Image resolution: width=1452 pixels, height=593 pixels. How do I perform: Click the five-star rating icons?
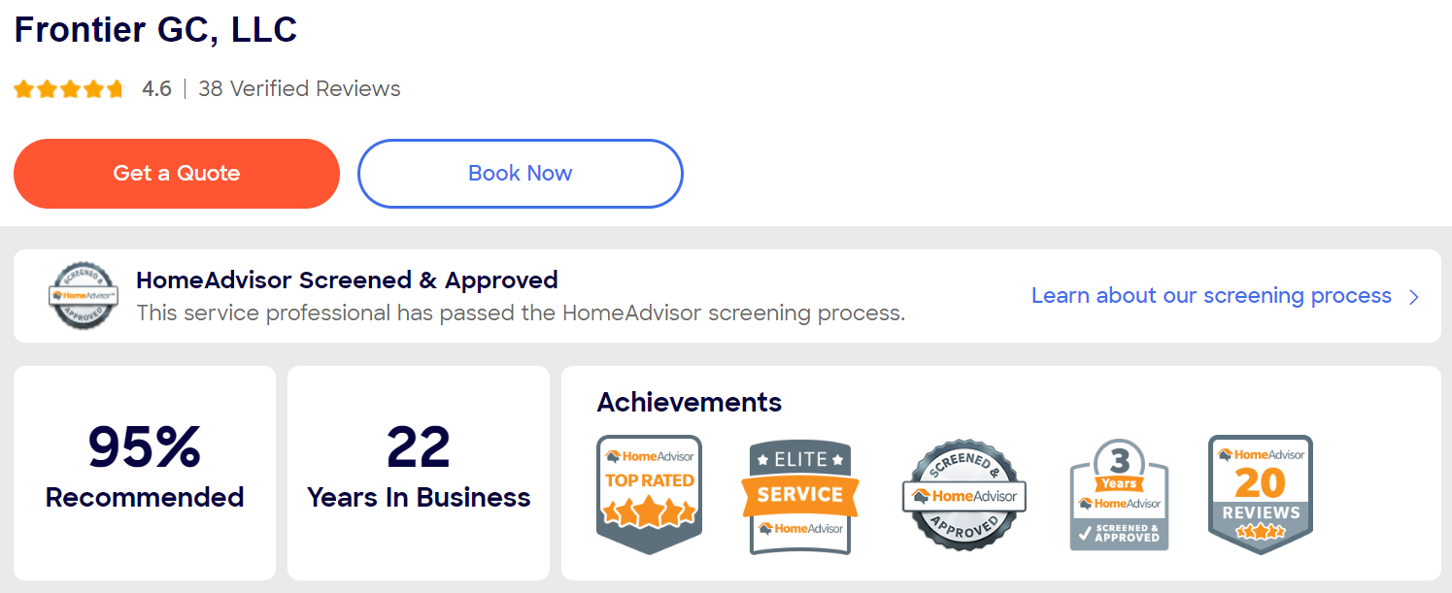pos(70,89)
